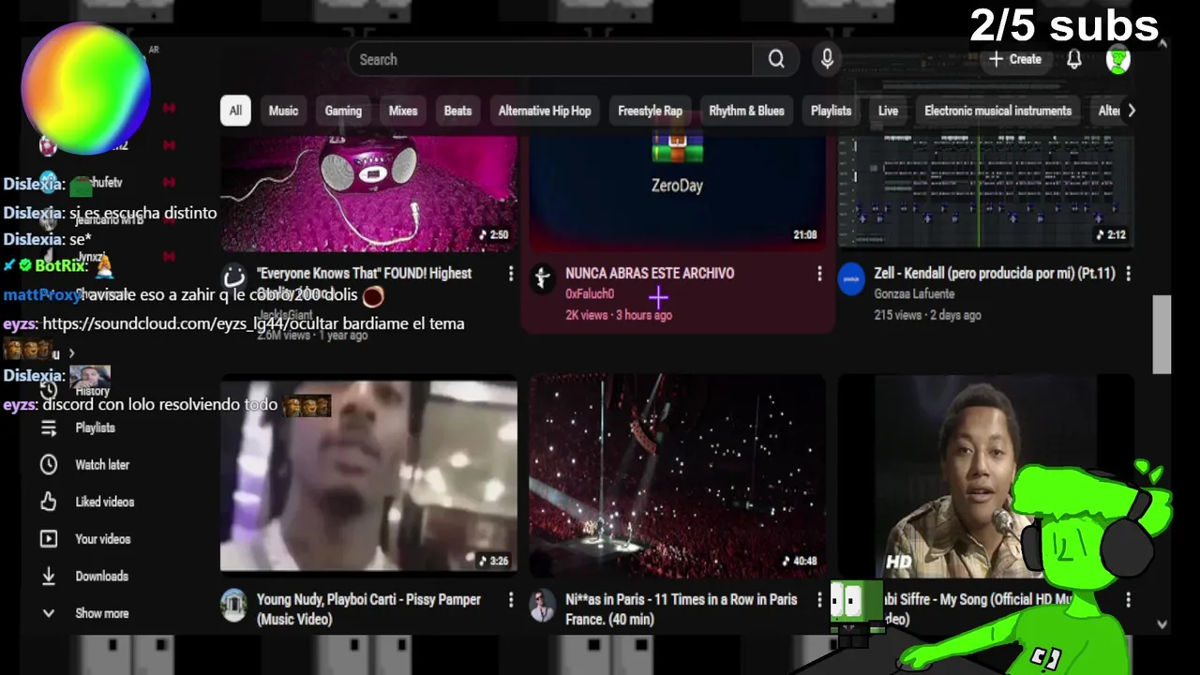
Task: Click chat message "si es escucha distinto"
Action: (142, 213)
